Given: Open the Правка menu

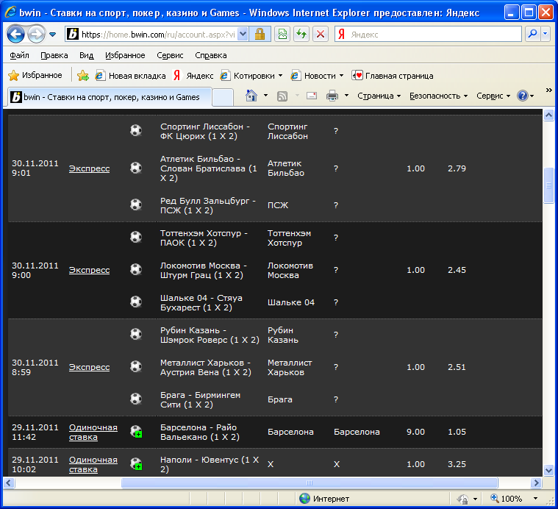Looking at the screenshot, I should pos(54,55).
